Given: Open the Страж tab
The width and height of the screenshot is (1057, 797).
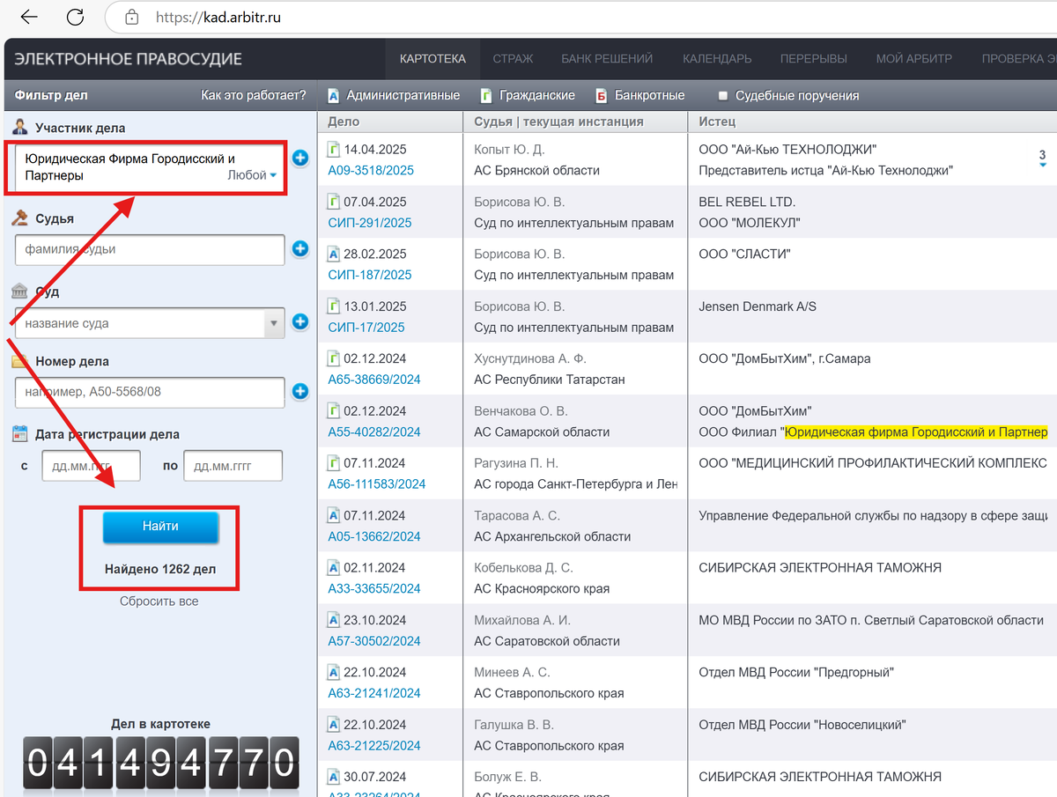Looking at the screenshot, I should 513,59.
